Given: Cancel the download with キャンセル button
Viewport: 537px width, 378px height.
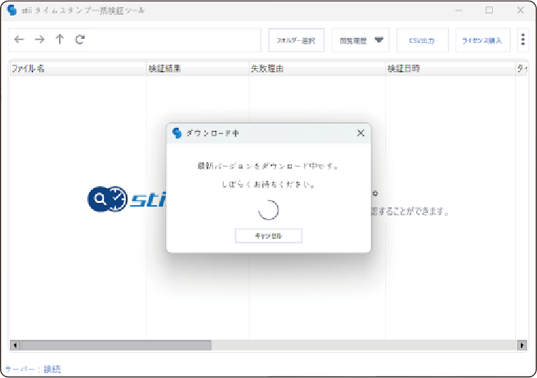Looking at the screenshot, I should [268, 236].
